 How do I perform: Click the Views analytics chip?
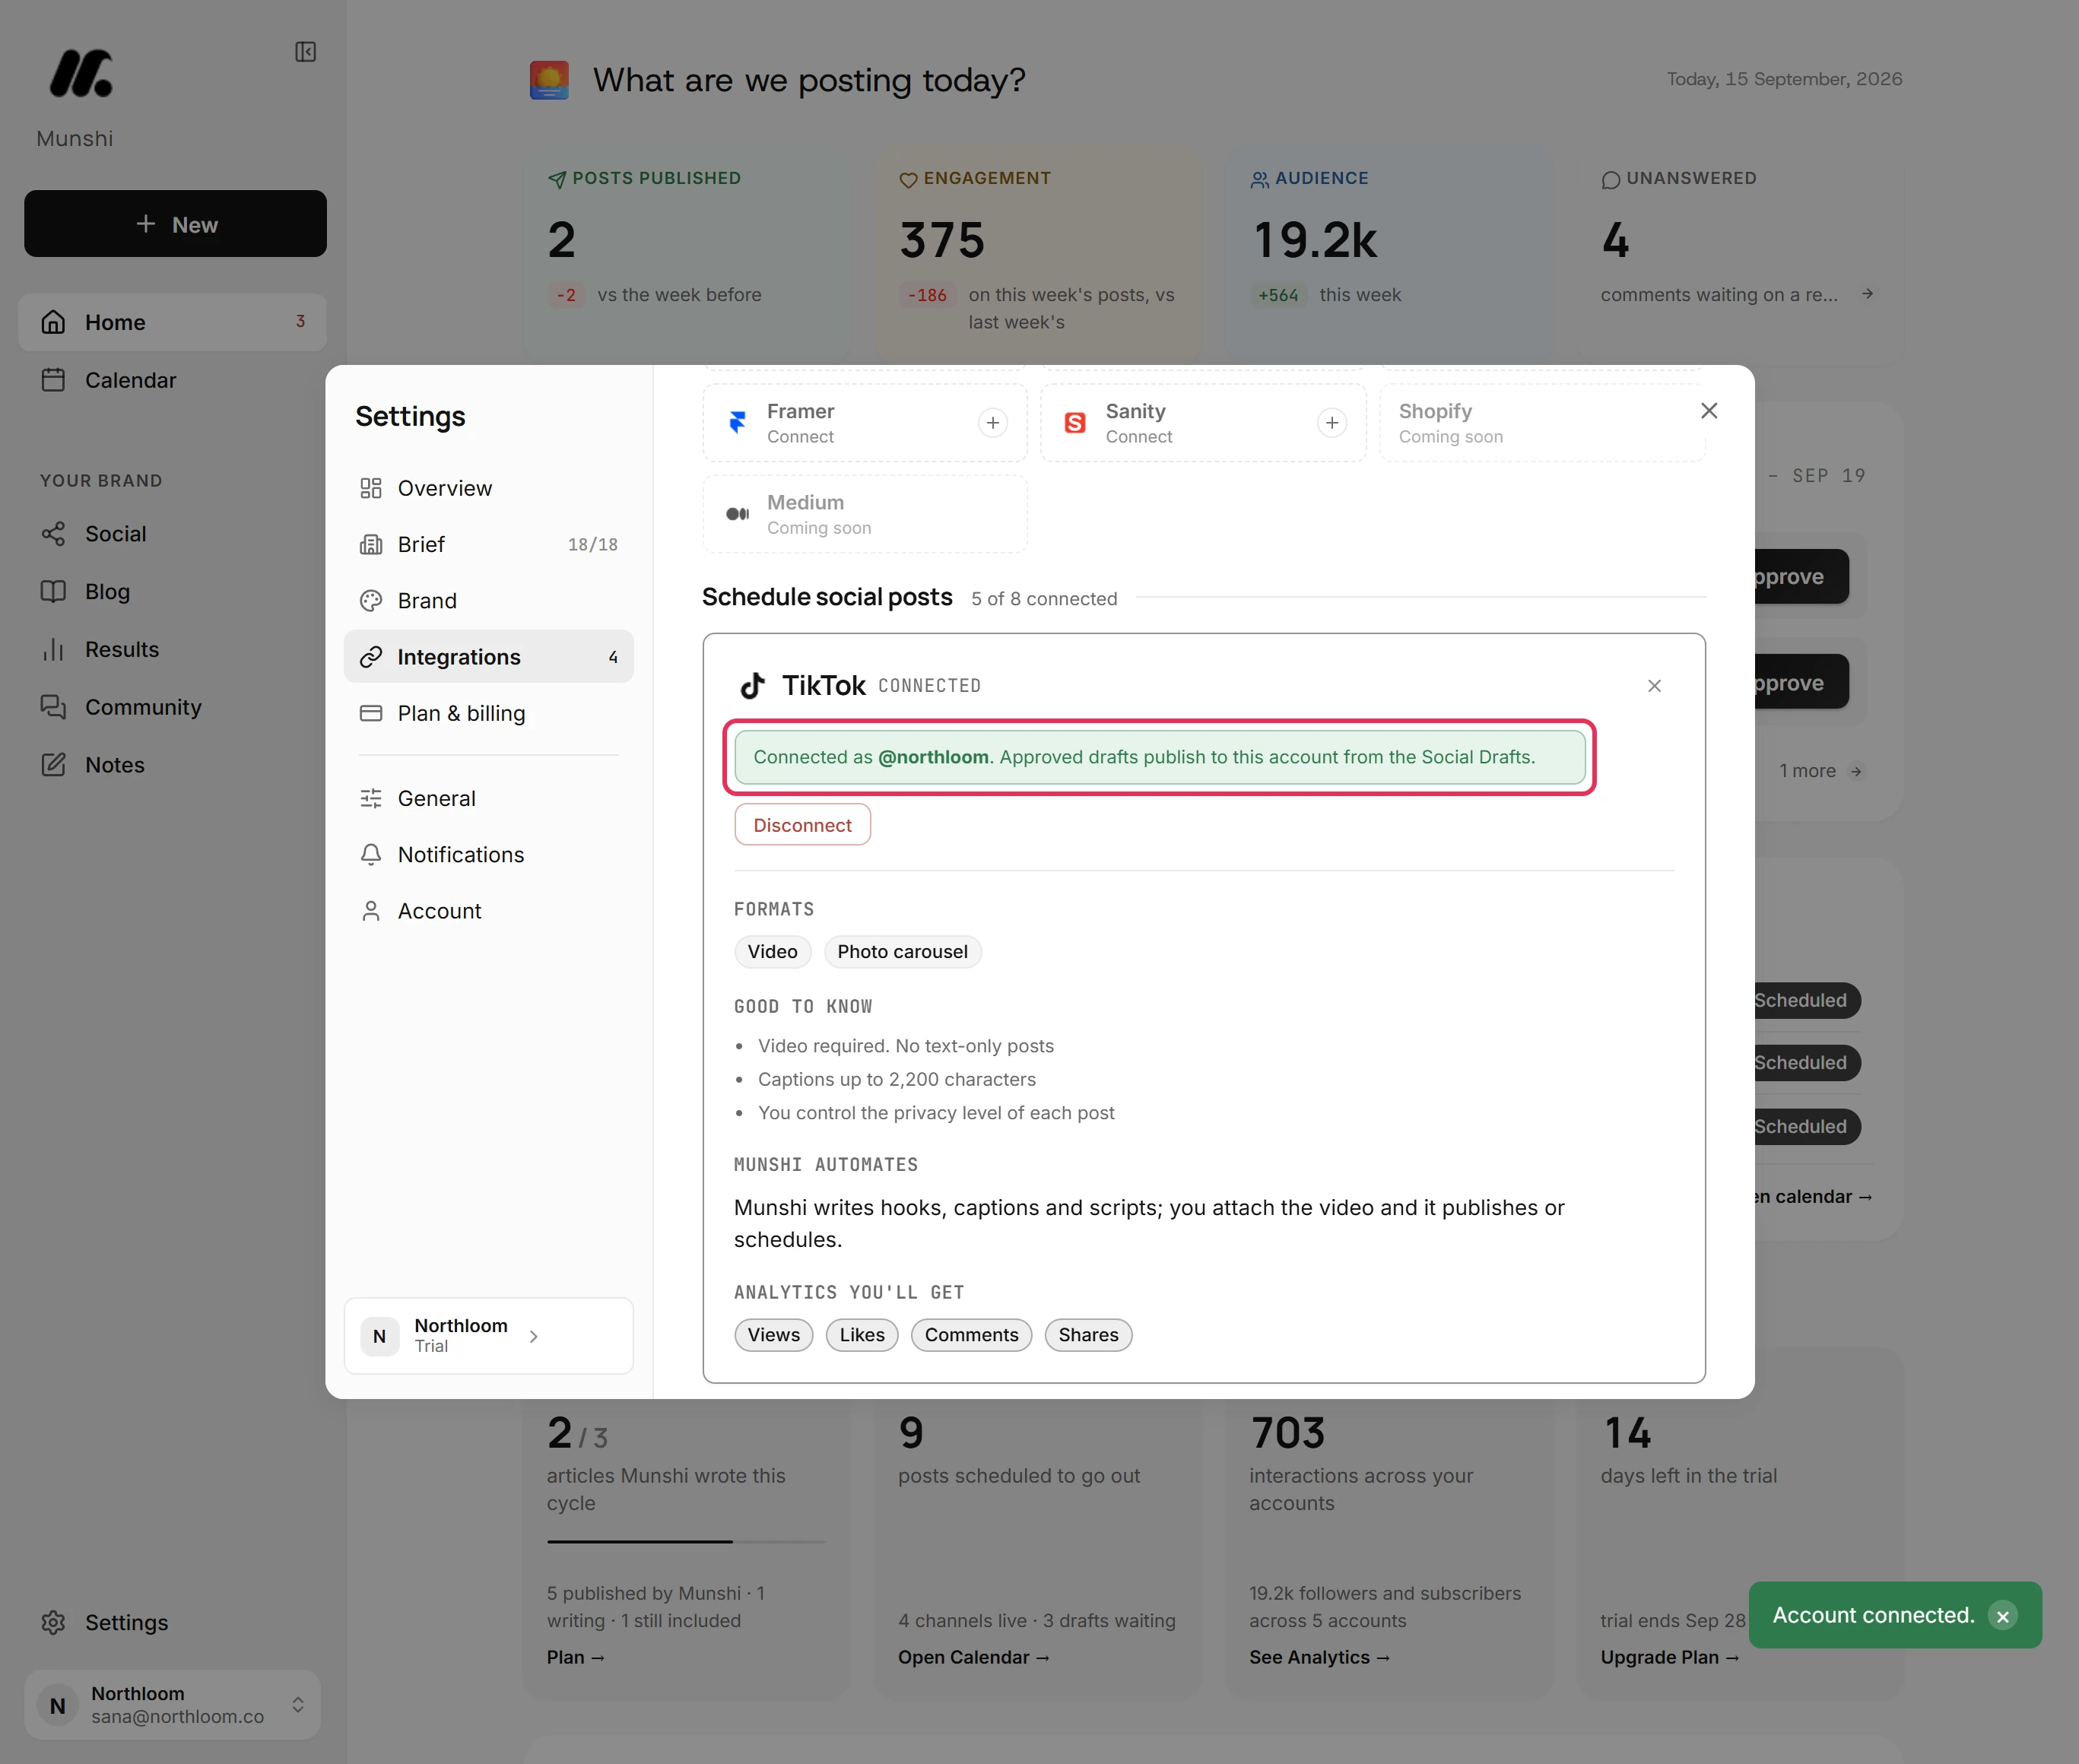[x=773, y=1335]
